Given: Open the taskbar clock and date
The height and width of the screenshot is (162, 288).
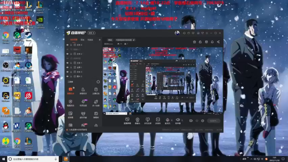Looking at the screenshot, I should tap(274, 159).
